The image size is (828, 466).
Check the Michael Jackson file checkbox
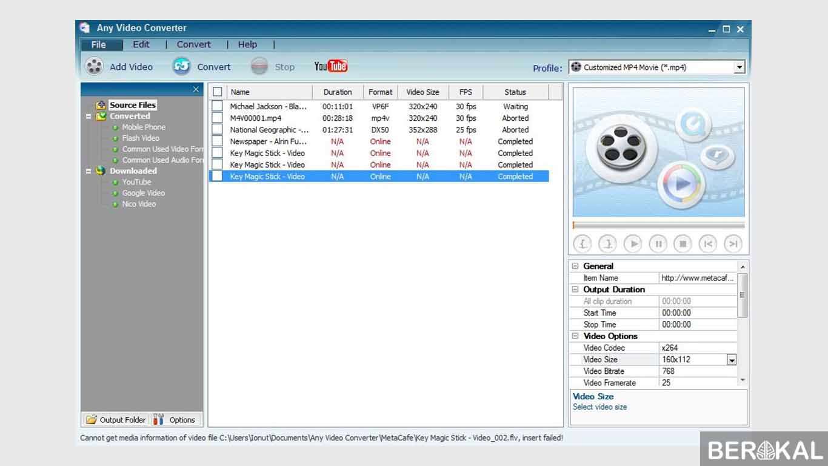pyautogui.click(x=217, y=106)
